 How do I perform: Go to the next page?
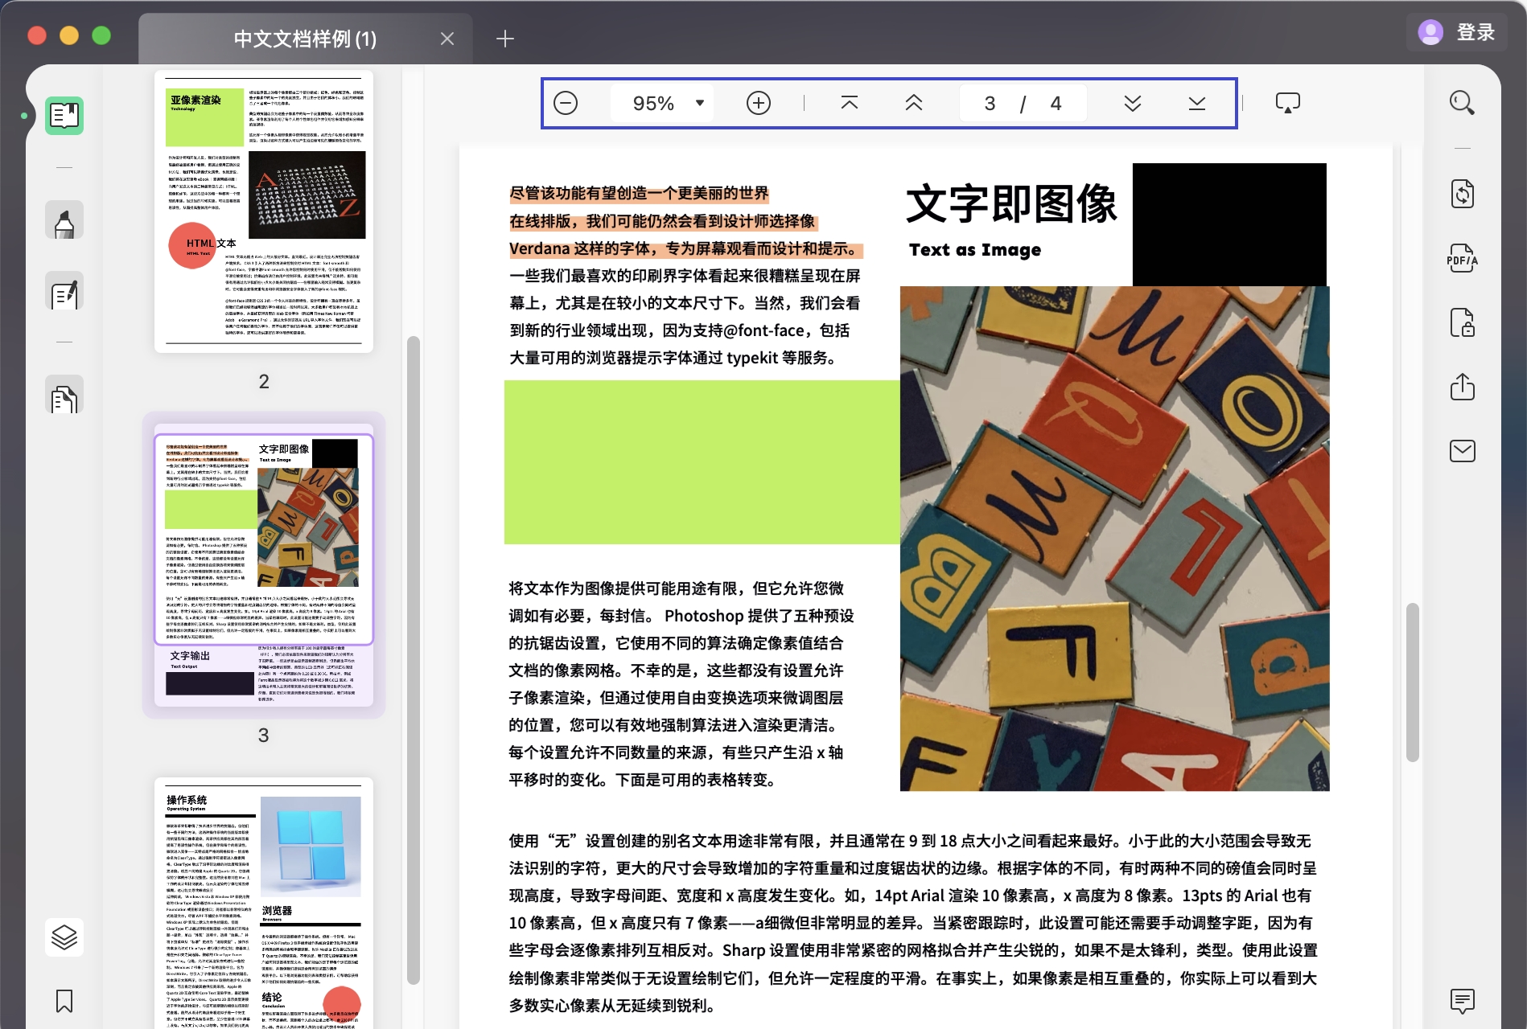click(x=1133, y=103)
